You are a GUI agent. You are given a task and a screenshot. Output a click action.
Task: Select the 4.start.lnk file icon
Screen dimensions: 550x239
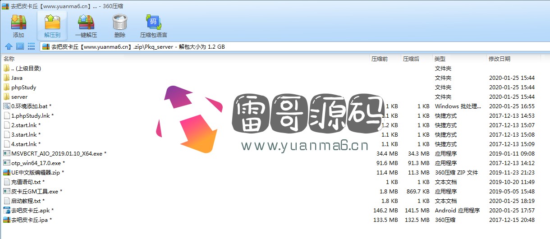point(6,144)
